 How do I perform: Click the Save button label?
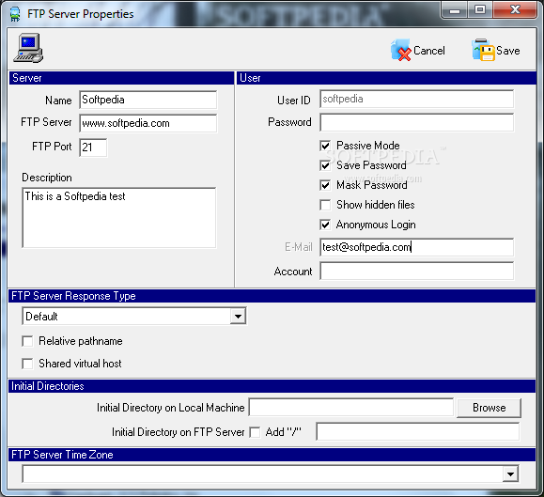pos(508,51)
